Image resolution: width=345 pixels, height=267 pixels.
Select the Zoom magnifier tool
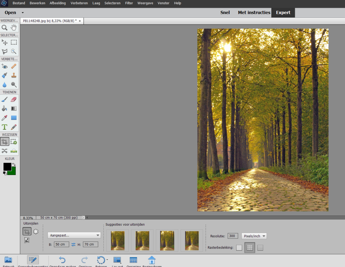(x=5, y=28)
